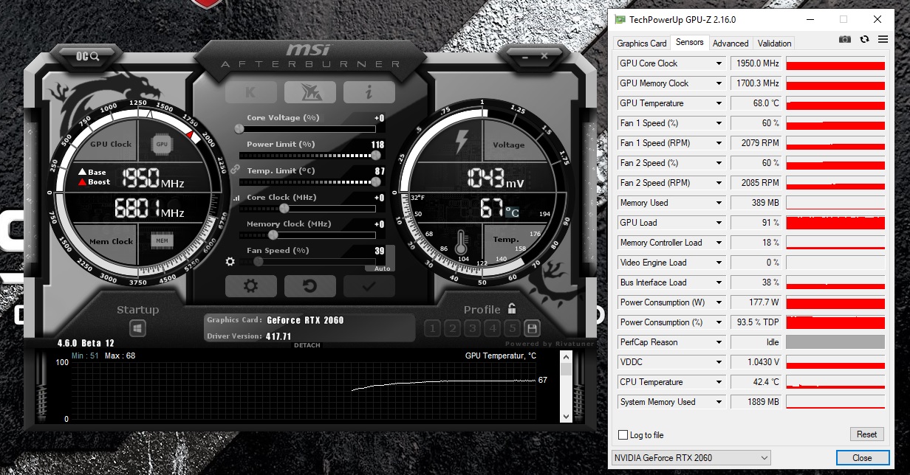Select profile slot 1
Viewport: 910px width, 475px height.
point(433,328)
